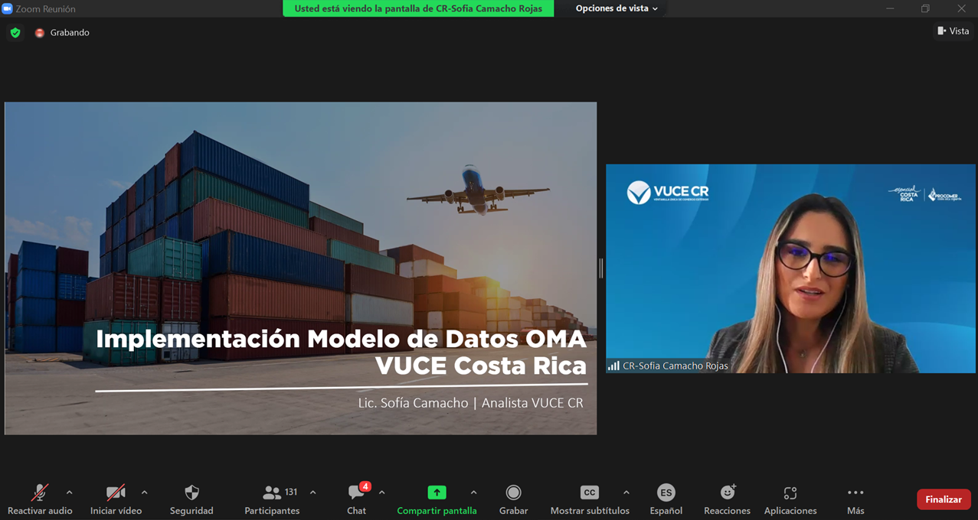The height and width of the screenshot is (520, 978).
Task: Click the CR-Sofia Camacho Rojas name label
Action: coord(675,366)
